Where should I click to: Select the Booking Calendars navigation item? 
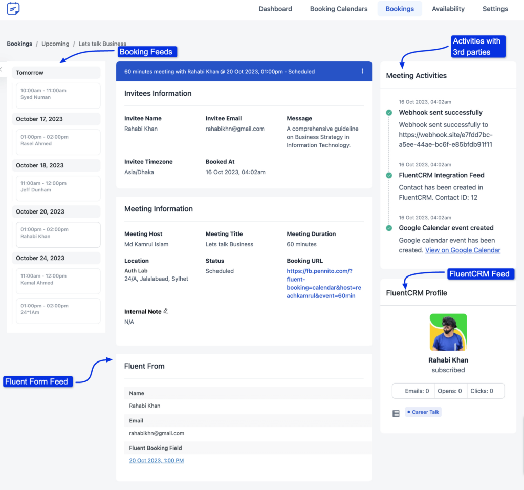(338, 9)
